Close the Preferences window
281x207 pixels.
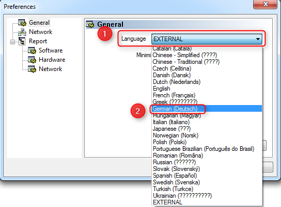click(265, 4)
